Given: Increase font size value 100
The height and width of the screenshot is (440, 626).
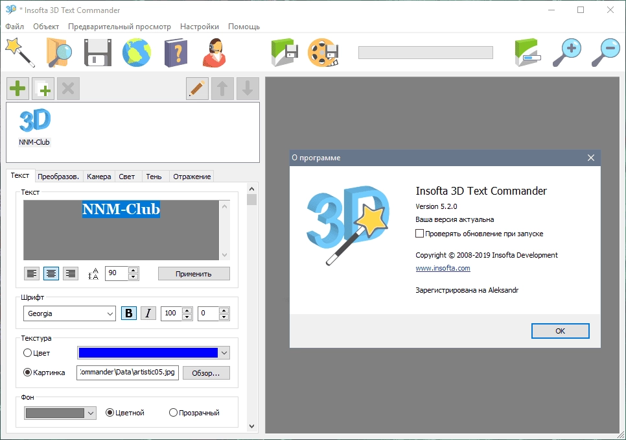Looking at the screenshot, I should pyautogui.click(x=187, y=310).
